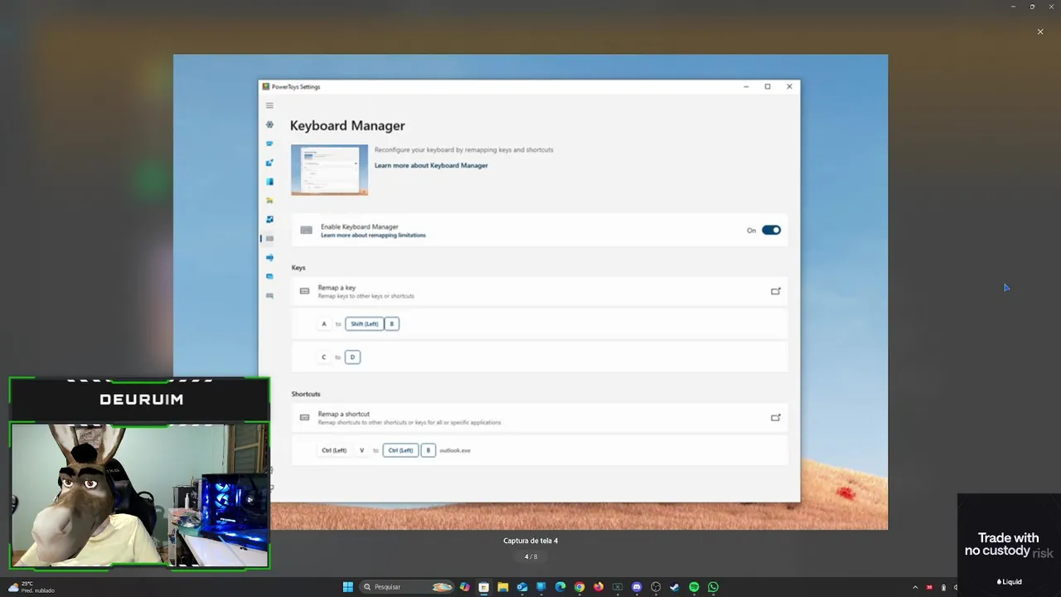Open Awake coffee cup icon in sidebar

point(269,143)
